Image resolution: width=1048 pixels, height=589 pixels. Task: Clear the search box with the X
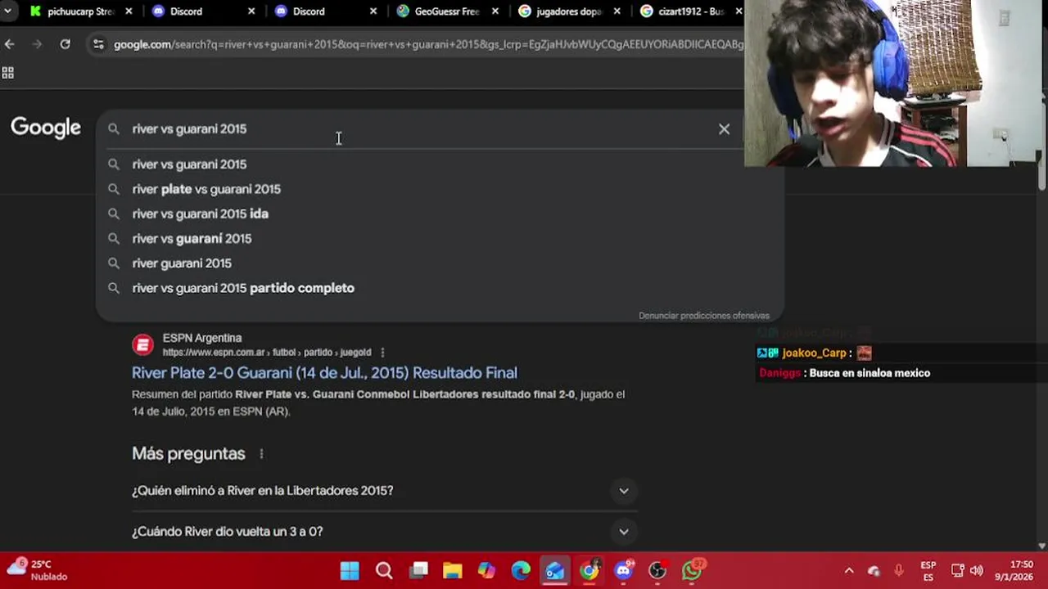tap(724, 129)
